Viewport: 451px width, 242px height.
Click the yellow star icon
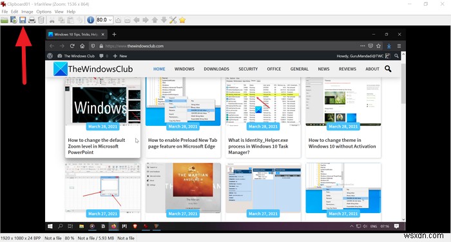(x=182, y=20)
